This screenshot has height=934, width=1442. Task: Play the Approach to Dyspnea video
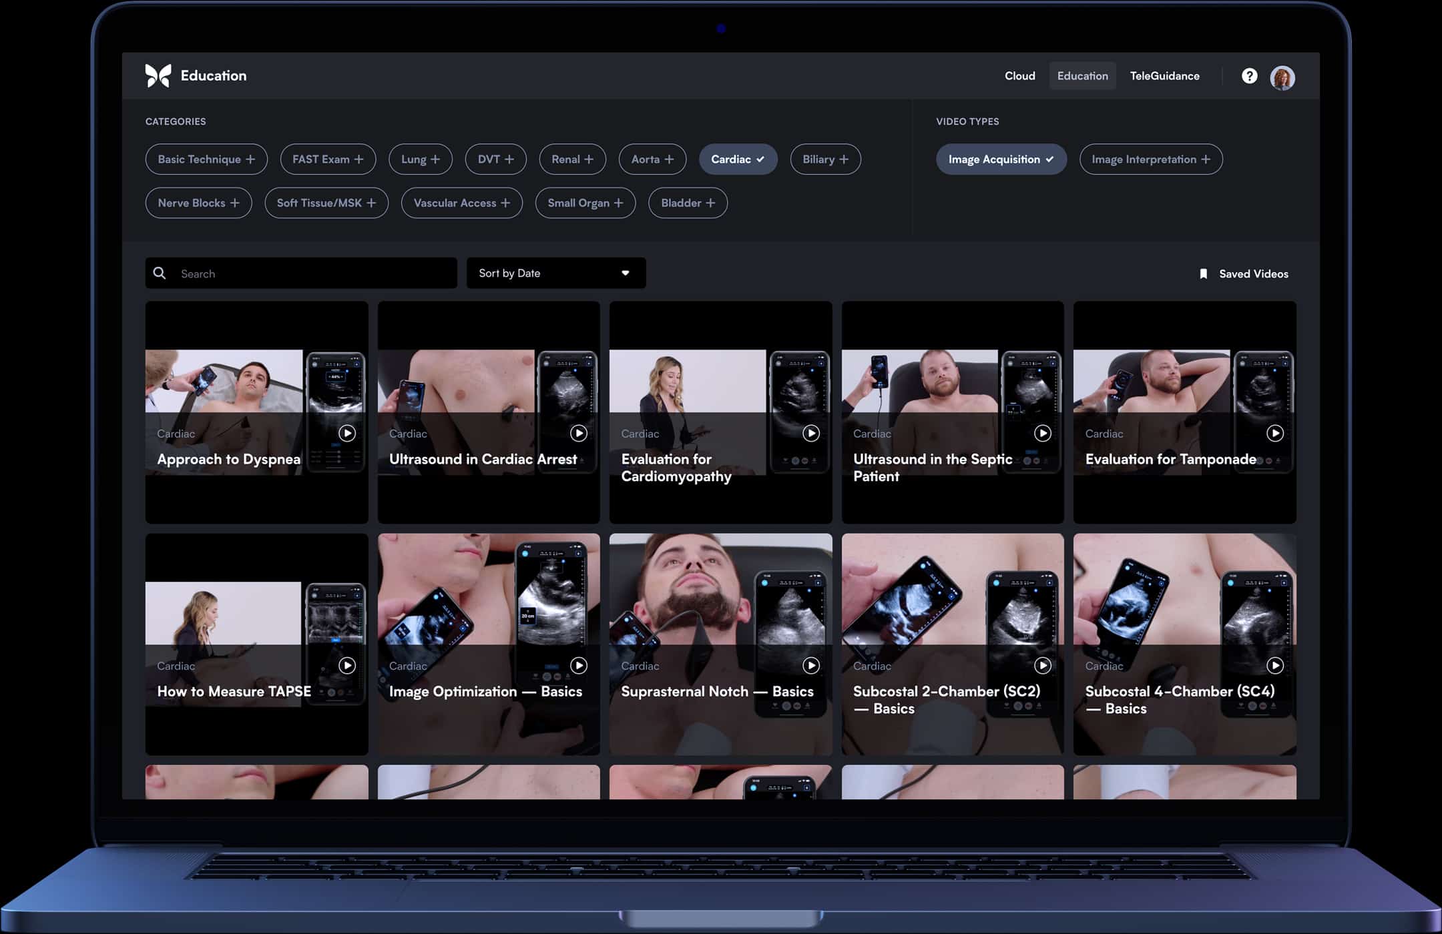coord(346,434)
